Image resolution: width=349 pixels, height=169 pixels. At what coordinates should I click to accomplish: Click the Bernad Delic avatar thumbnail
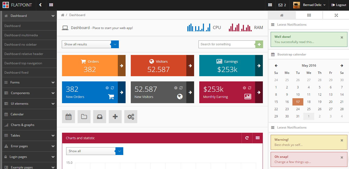pyautogui.click(x=297, y=5)
